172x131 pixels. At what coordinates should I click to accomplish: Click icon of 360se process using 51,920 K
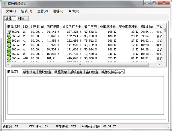tap(9, 45)
